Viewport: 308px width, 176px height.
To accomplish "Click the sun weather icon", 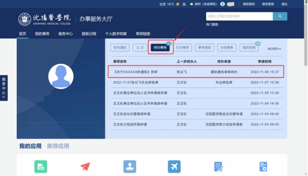I will click(x=178, y=4).
